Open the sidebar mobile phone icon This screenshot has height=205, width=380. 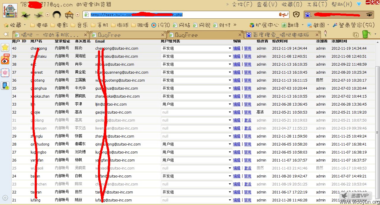(x=5, y=85)
